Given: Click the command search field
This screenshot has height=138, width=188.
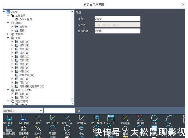Looking at the screenshot, I should tap(60, 111).
